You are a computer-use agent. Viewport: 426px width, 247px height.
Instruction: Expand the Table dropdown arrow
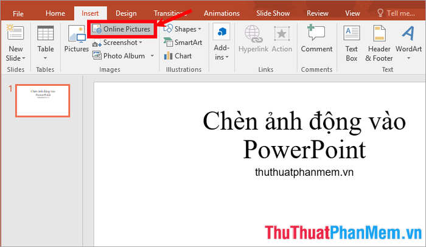point(46,58)
